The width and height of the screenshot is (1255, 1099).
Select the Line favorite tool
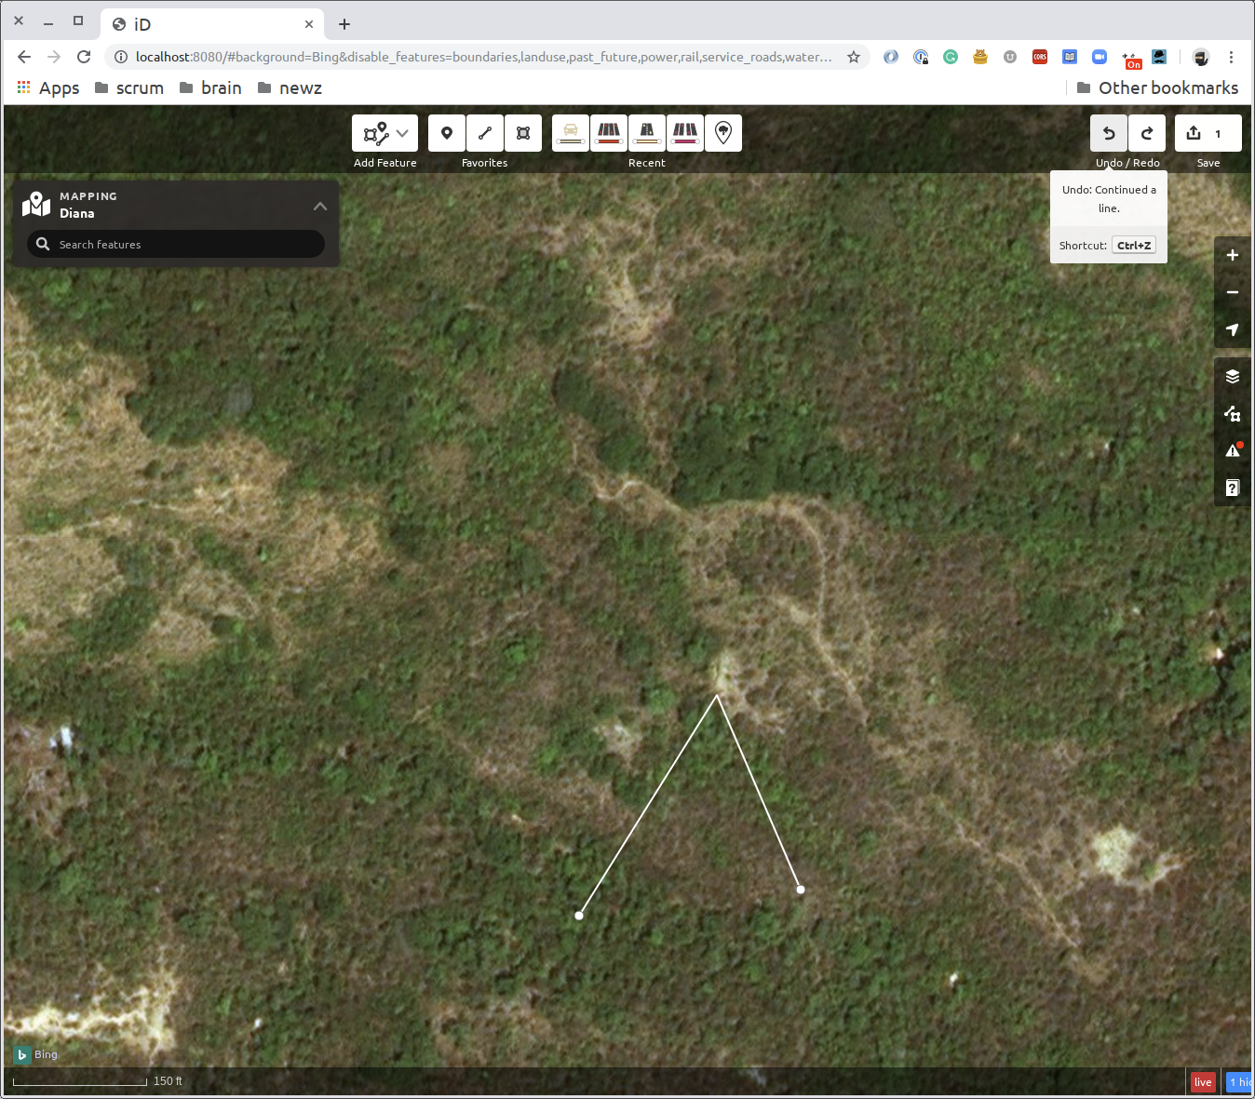[485, 133]
